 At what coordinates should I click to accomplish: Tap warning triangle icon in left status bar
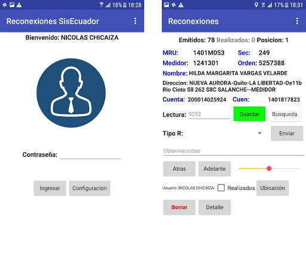19,5
